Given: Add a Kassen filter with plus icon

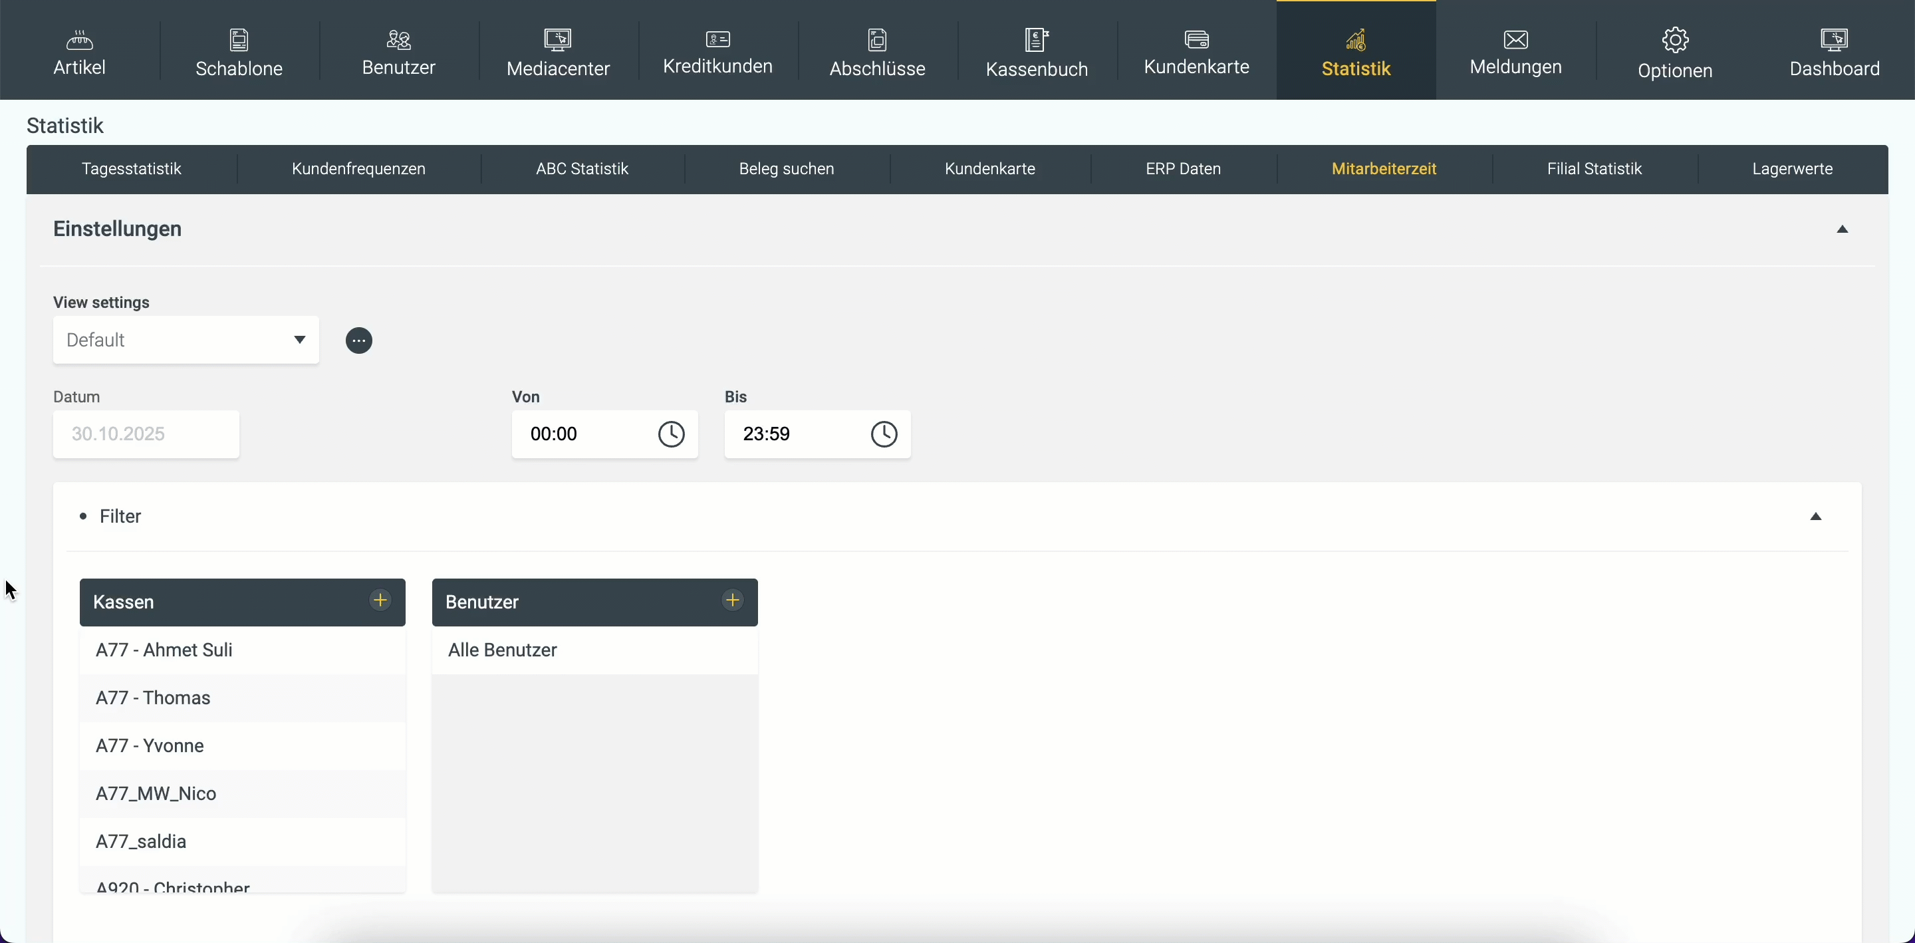Looking at the screenshot, I should click(x=380, y=601).
